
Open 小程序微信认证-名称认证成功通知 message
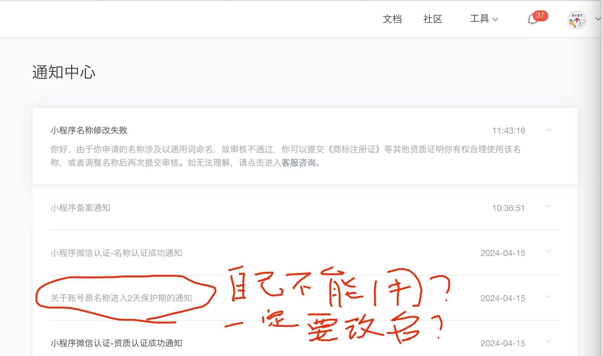(116, 253)
